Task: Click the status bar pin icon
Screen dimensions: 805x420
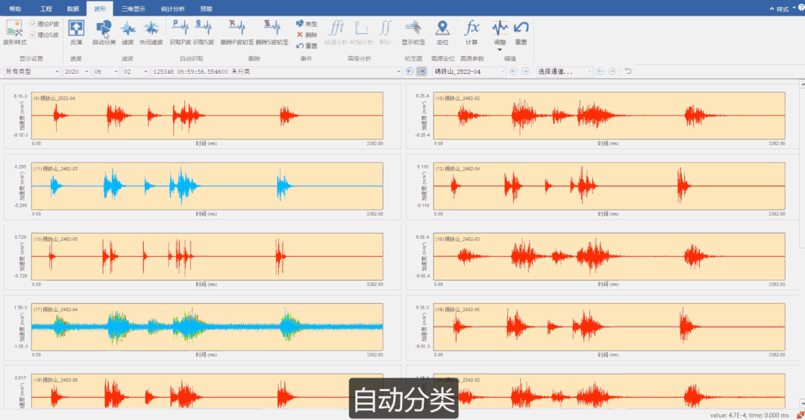Action: [800, 415]
